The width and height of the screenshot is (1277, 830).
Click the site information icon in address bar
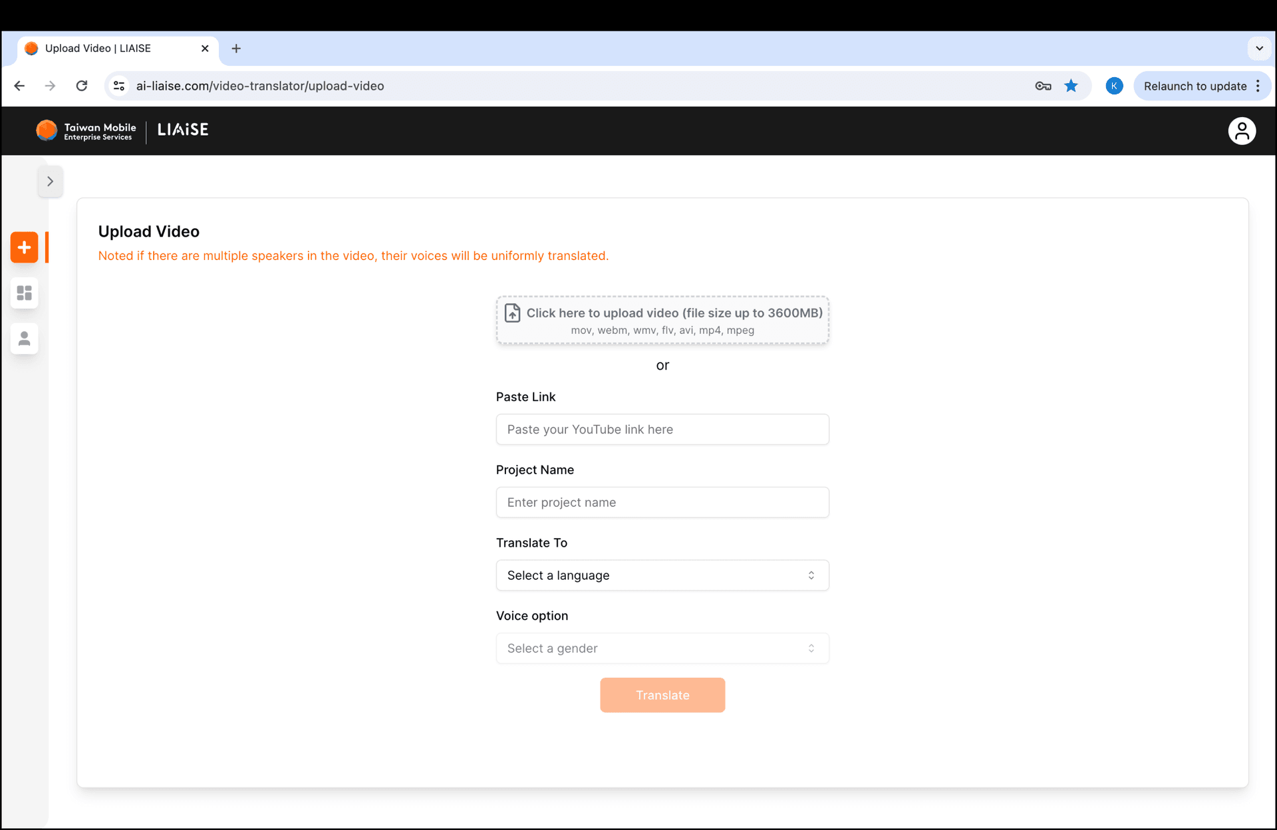point(119,86)
